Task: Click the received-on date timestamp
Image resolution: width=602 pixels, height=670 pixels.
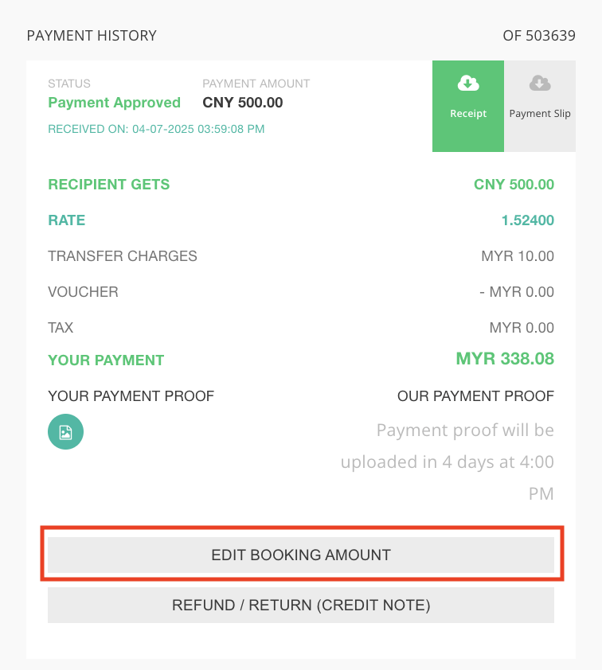Action: (x=156, y=129)
